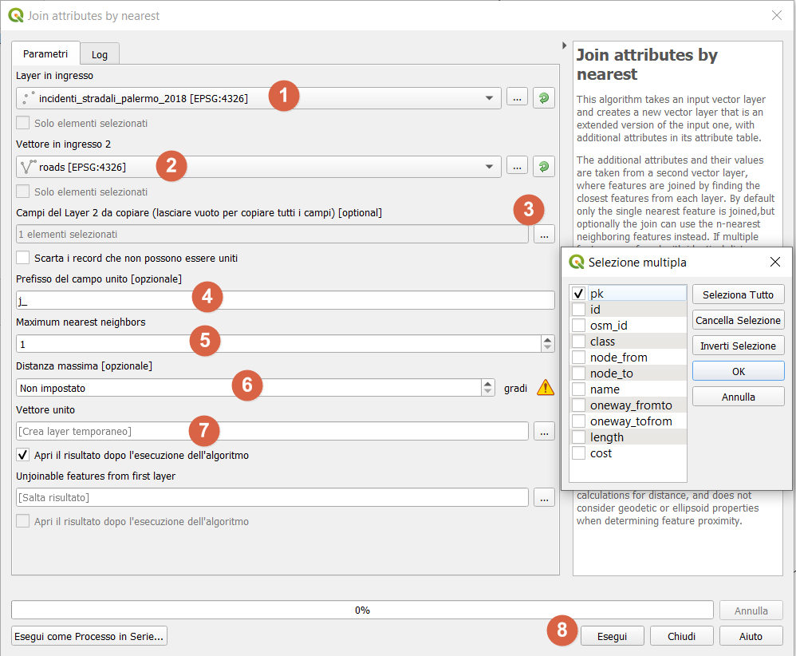
Task: Click the ellipsis button for Vettore unito output
Action: pyautogui.click(x=544, y=431)
